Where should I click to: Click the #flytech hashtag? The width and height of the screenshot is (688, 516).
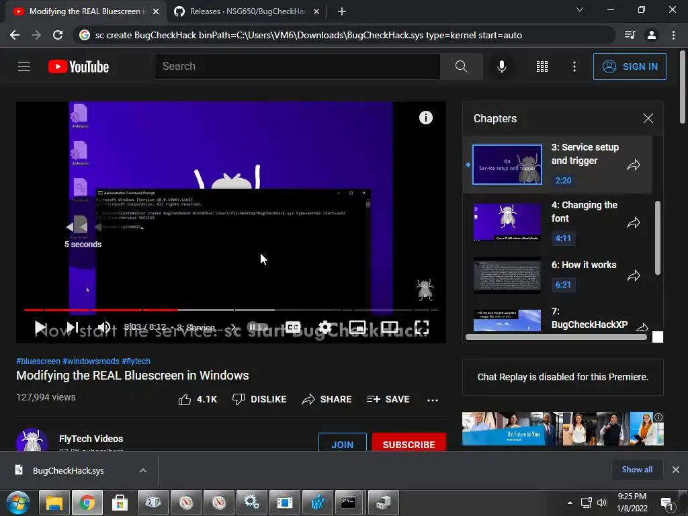coord(136,361)
